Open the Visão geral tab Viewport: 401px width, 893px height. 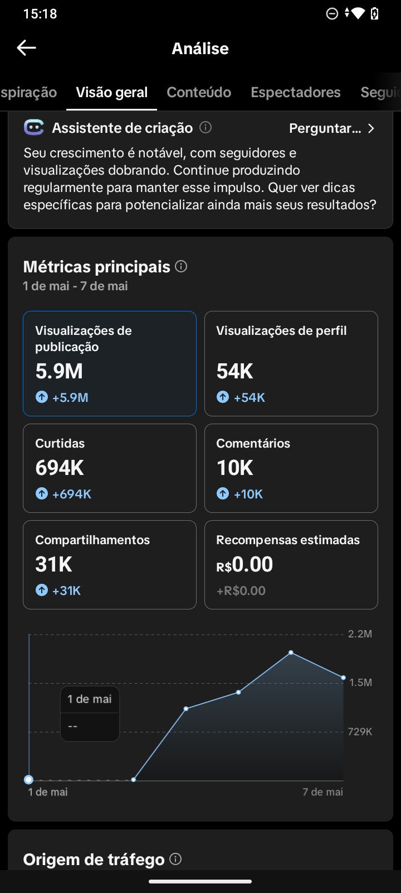pyautogui.click(x=112, y=92)
